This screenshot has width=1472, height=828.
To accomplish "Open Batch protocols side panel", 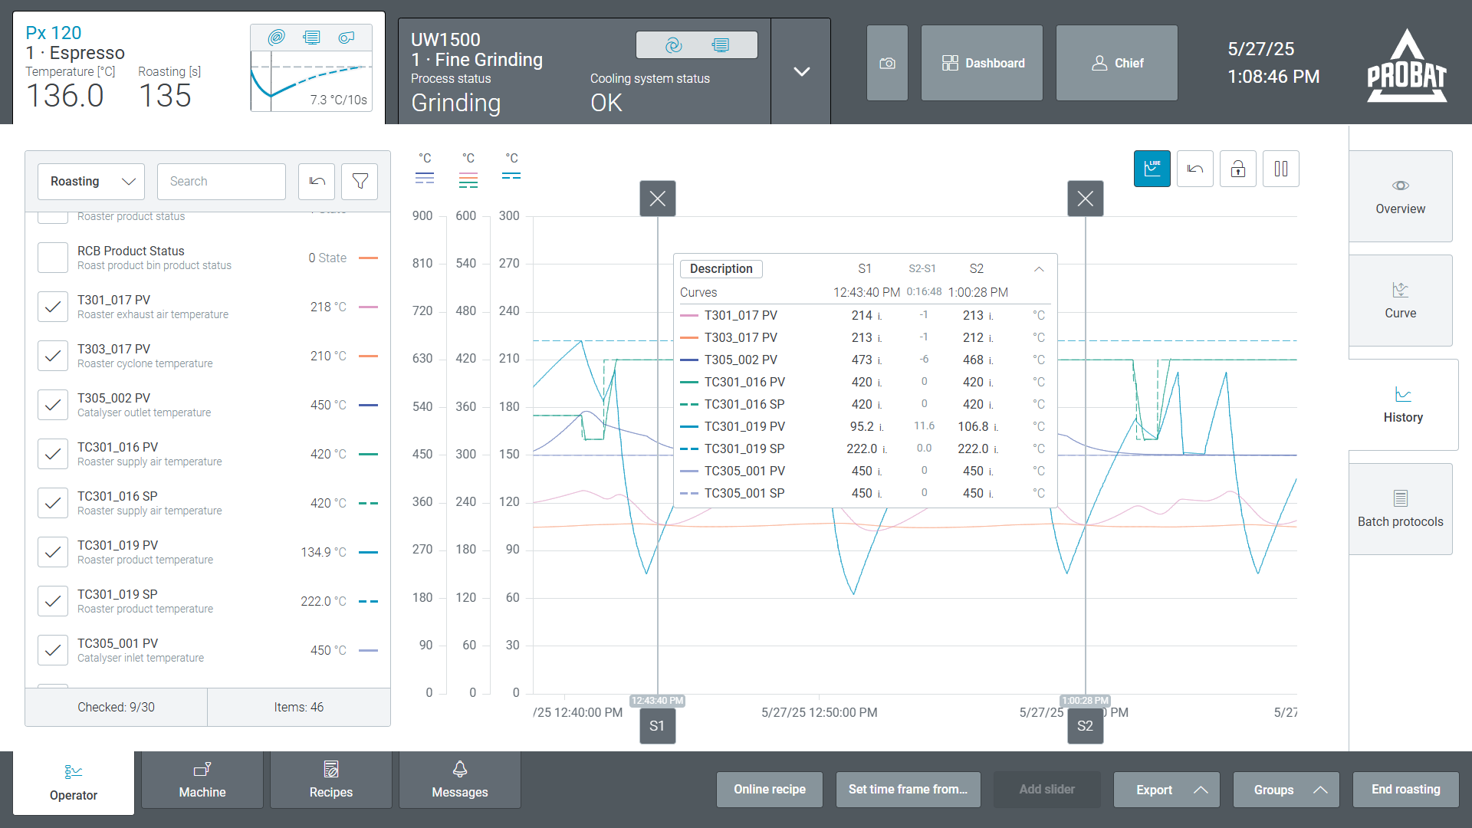I will pos(1400,509).
